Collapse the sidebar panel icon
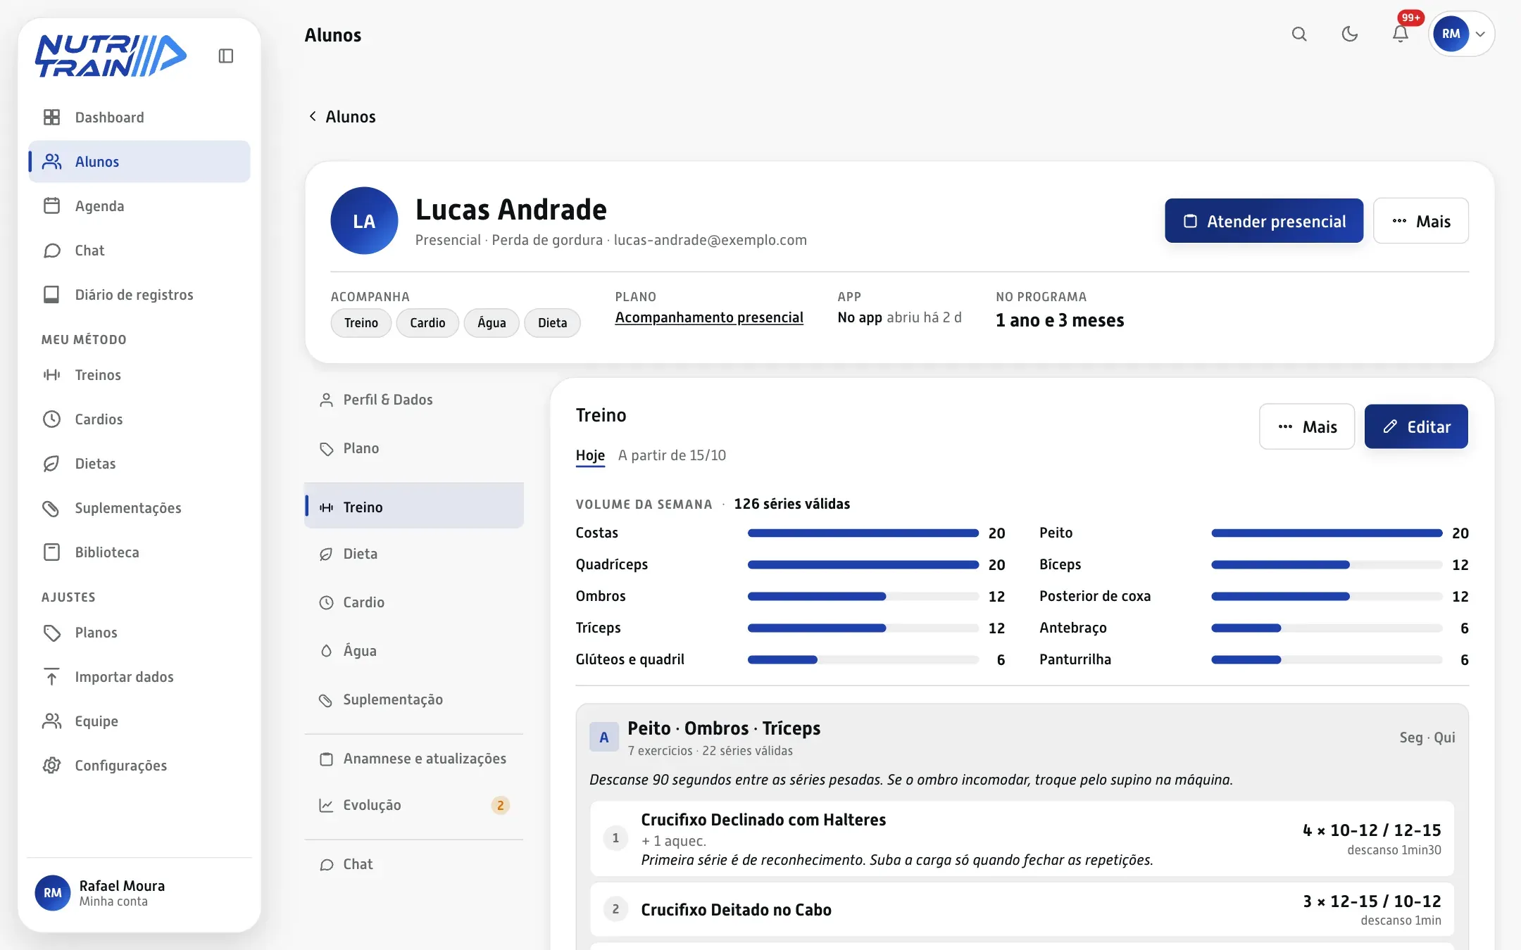Image resolution: width=1521 pixels, height=950 pixels. 225,56
